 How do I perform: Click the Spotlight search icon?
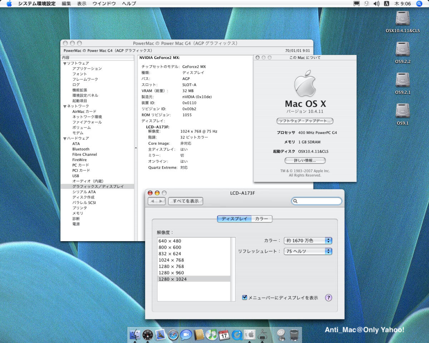pyautogui.click(x=419, y=4)
